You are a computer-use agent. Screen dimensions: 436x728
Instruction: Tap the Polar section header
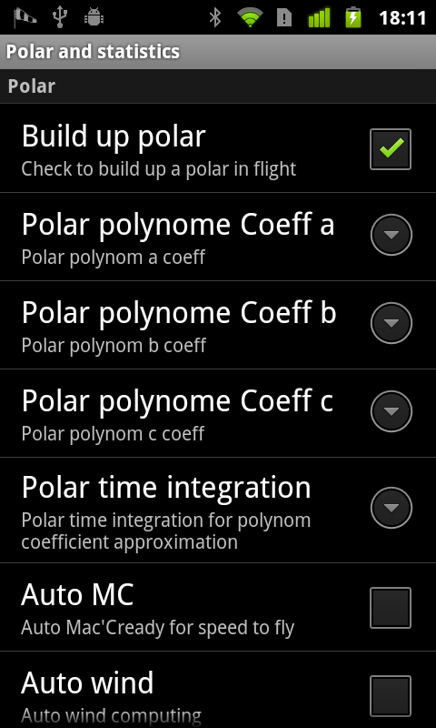pyautogui.click(x=218, y=86)
